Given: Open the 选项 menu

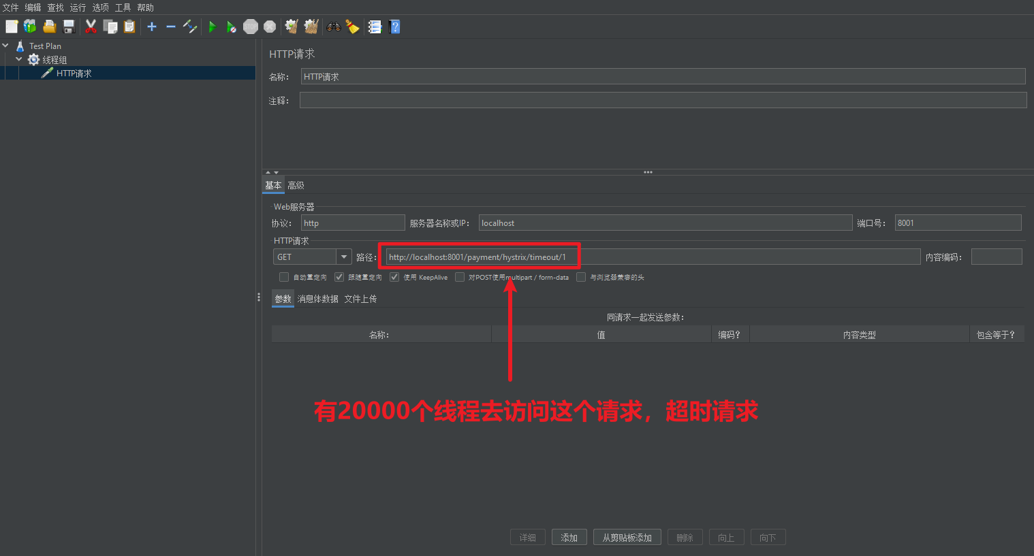Looking at the screenshot, I should 100,7.
